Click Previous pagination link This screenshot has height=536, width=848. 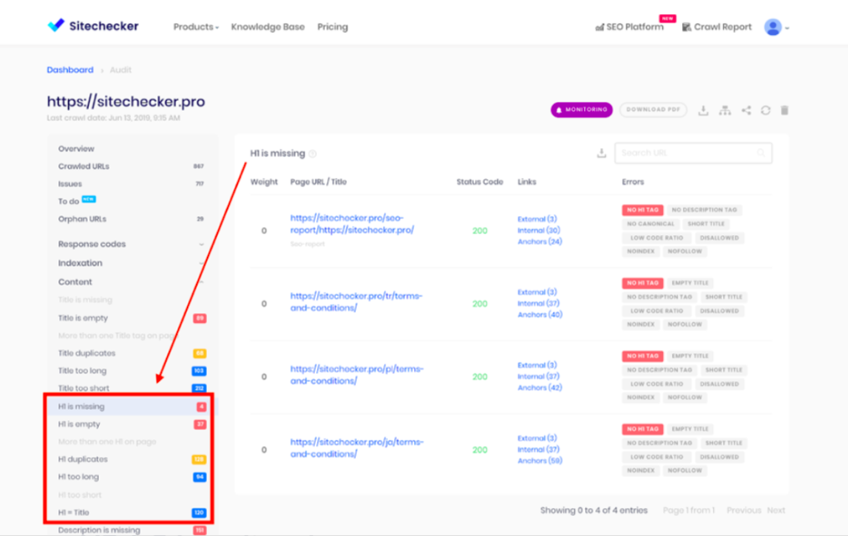coord(743,510)
